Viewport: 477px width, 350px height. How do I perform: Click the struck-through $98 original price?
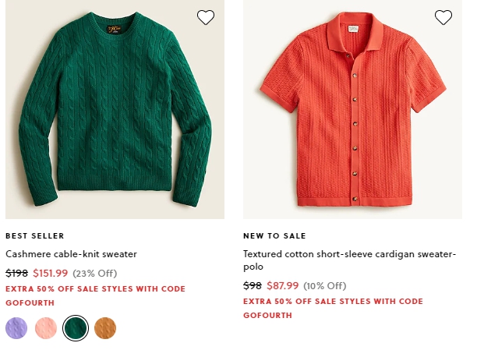click(253, 285)
